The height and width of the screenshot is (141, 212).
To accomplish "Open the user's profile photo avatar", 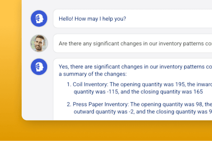I will click(x=39, y=43).
